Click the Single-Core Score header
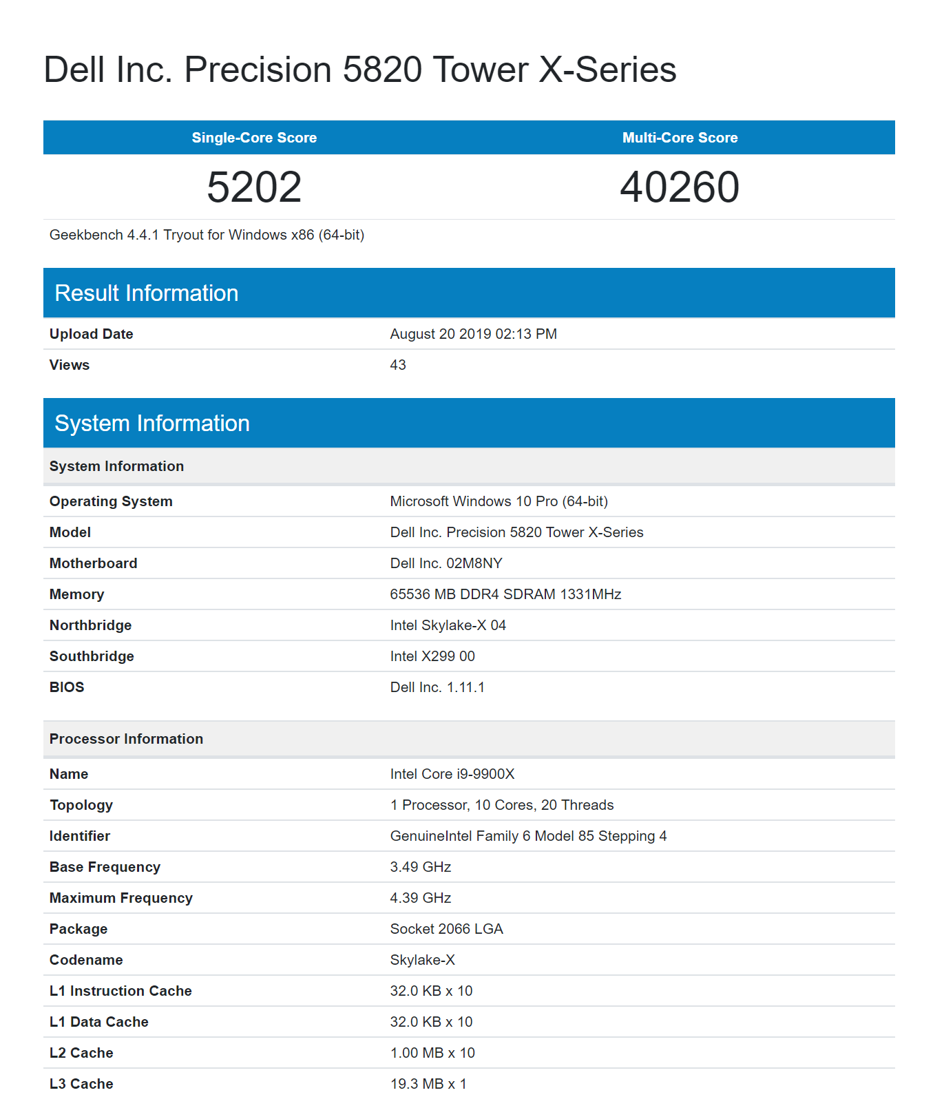 pyautogui.click(x=254, y=138)
